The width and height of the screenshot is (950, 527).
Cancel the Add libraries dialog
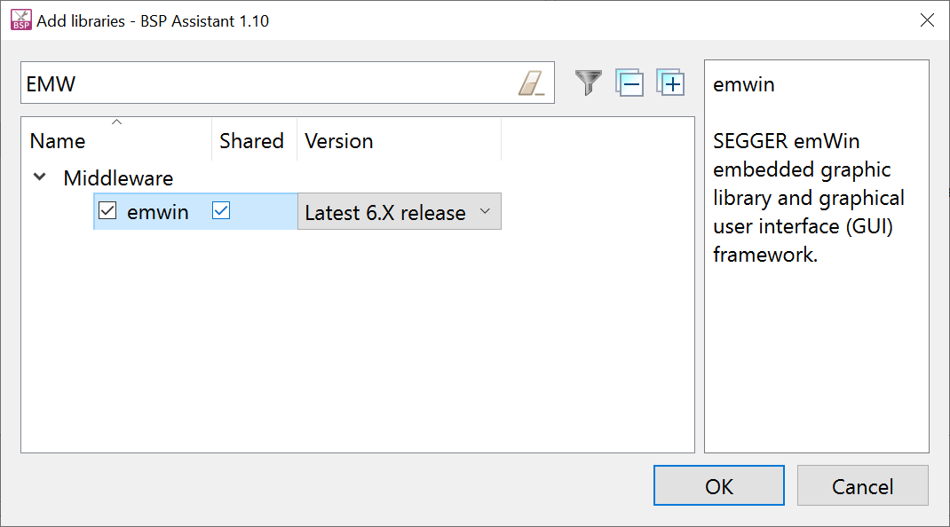coord(863,485)
